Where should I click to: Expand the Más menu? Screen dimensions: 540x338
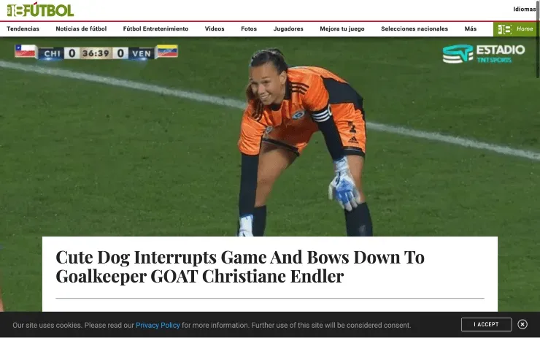[x=470, y=29]
